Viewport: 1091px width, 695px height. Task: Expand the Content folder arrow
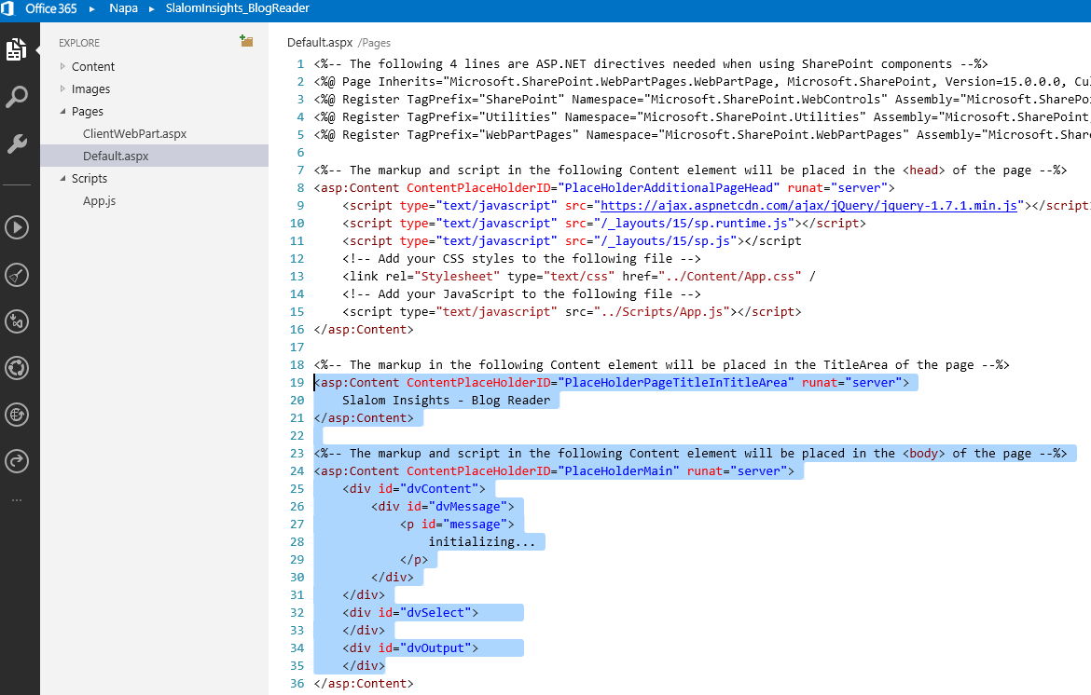(62, 66)
